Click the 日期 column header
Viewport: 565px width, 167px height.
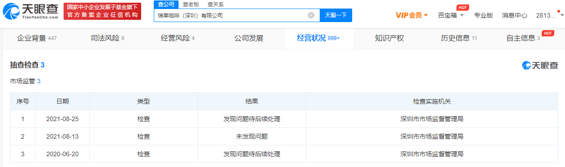(x=63, y=101)
